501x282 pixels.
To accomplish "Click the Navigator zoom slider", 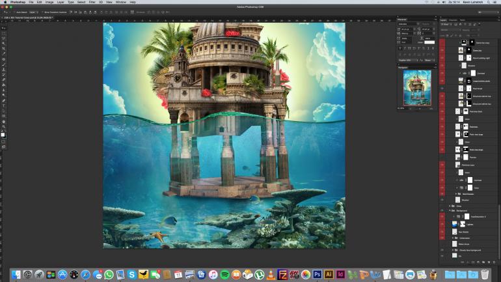I will coord(420,108).
